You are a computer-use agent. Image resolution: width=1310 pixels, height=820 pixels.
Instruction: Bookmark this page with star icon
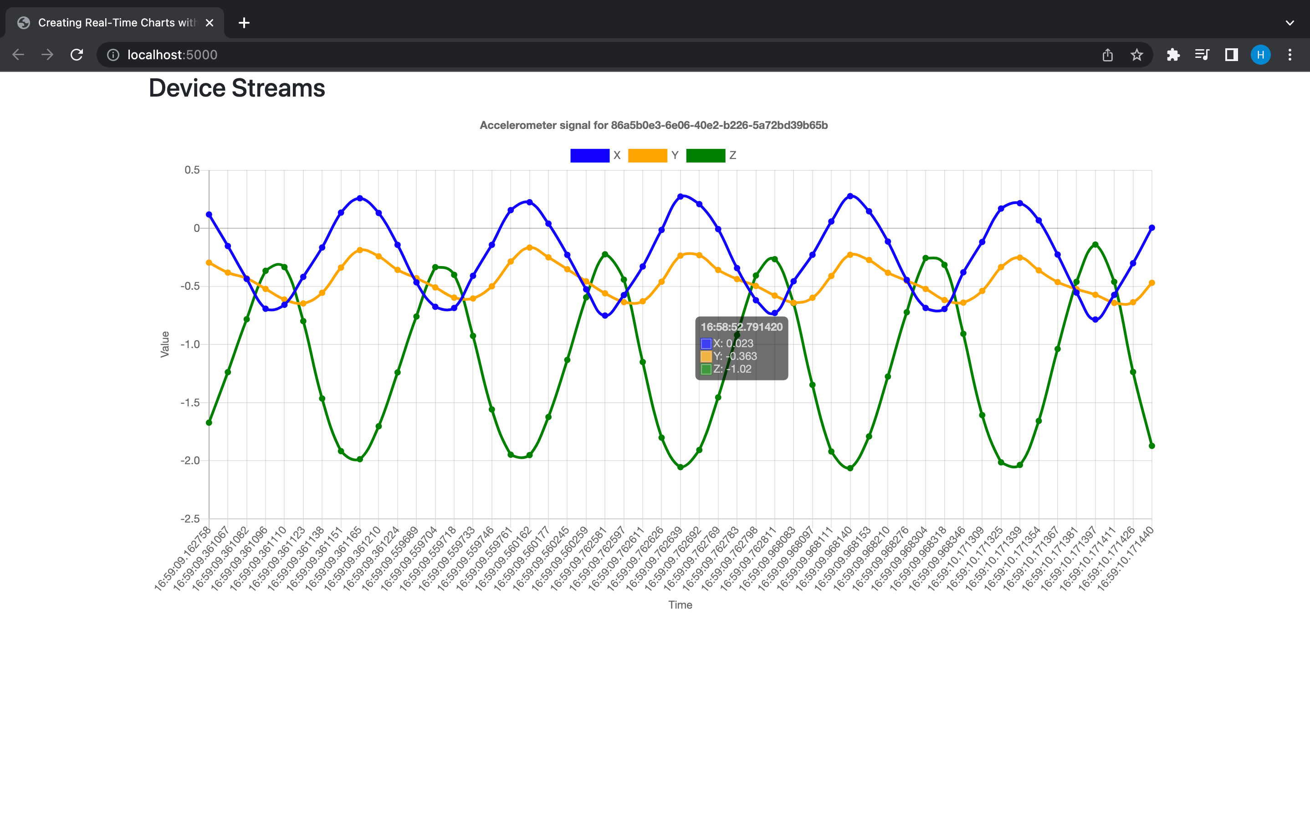click(1136, 55)
